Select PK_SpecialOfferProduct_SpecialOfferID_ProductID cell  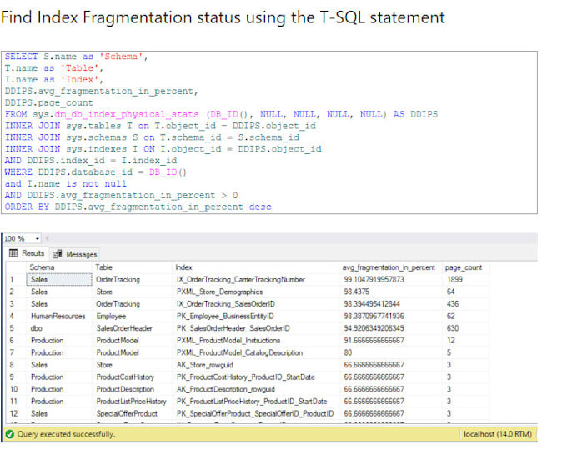[255, 413]
